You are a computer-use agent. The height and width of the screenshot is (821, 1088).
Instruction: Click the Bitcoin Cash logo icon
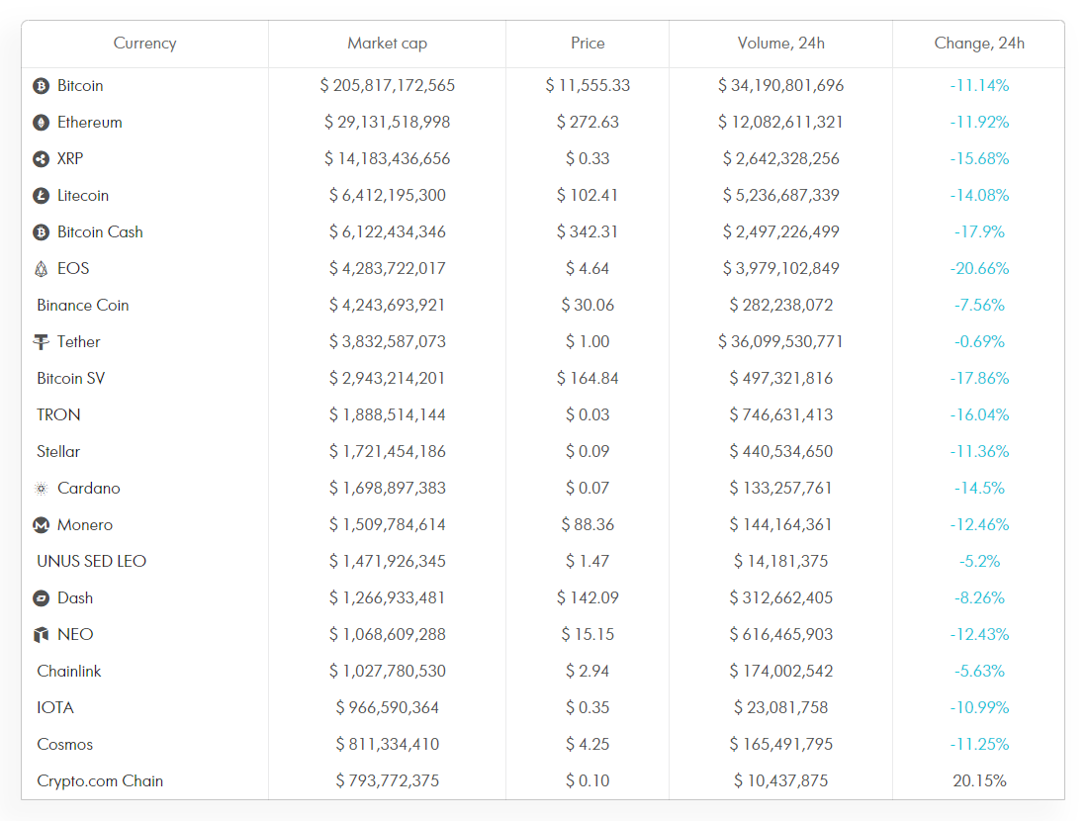pyautogui.click(x=41, y=232)
